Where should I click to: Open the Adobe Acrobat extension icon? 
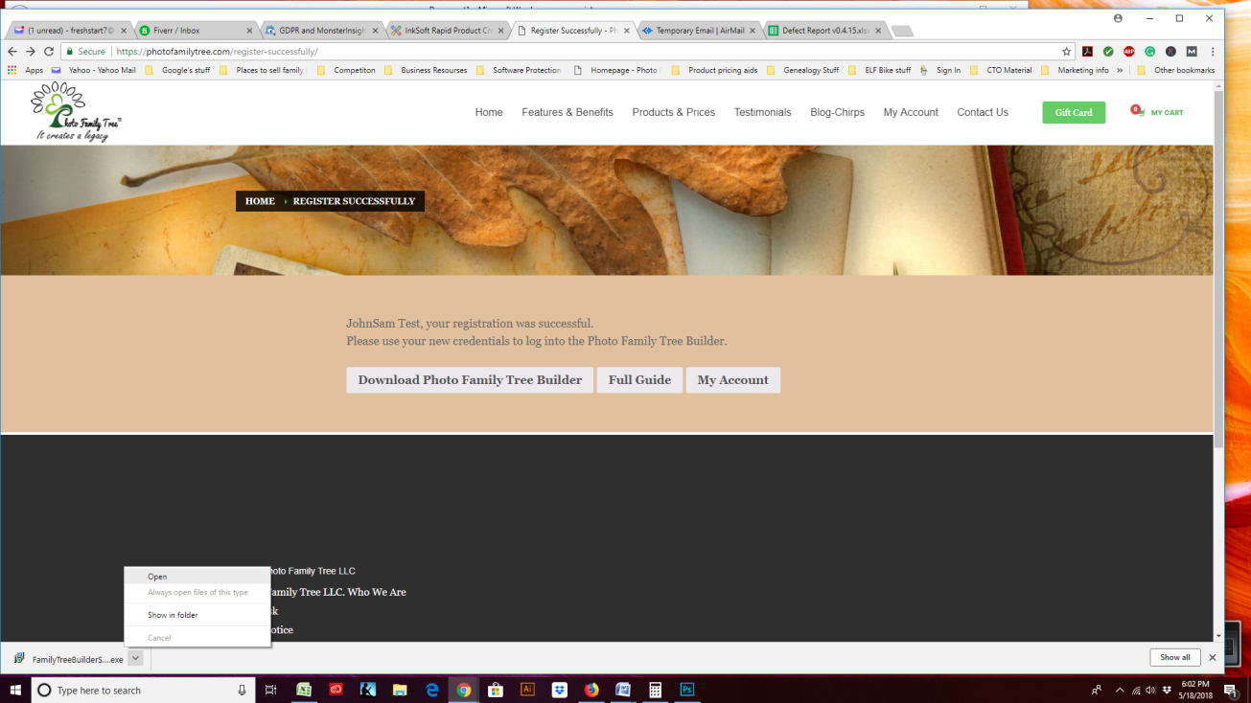coord(1087,52)
